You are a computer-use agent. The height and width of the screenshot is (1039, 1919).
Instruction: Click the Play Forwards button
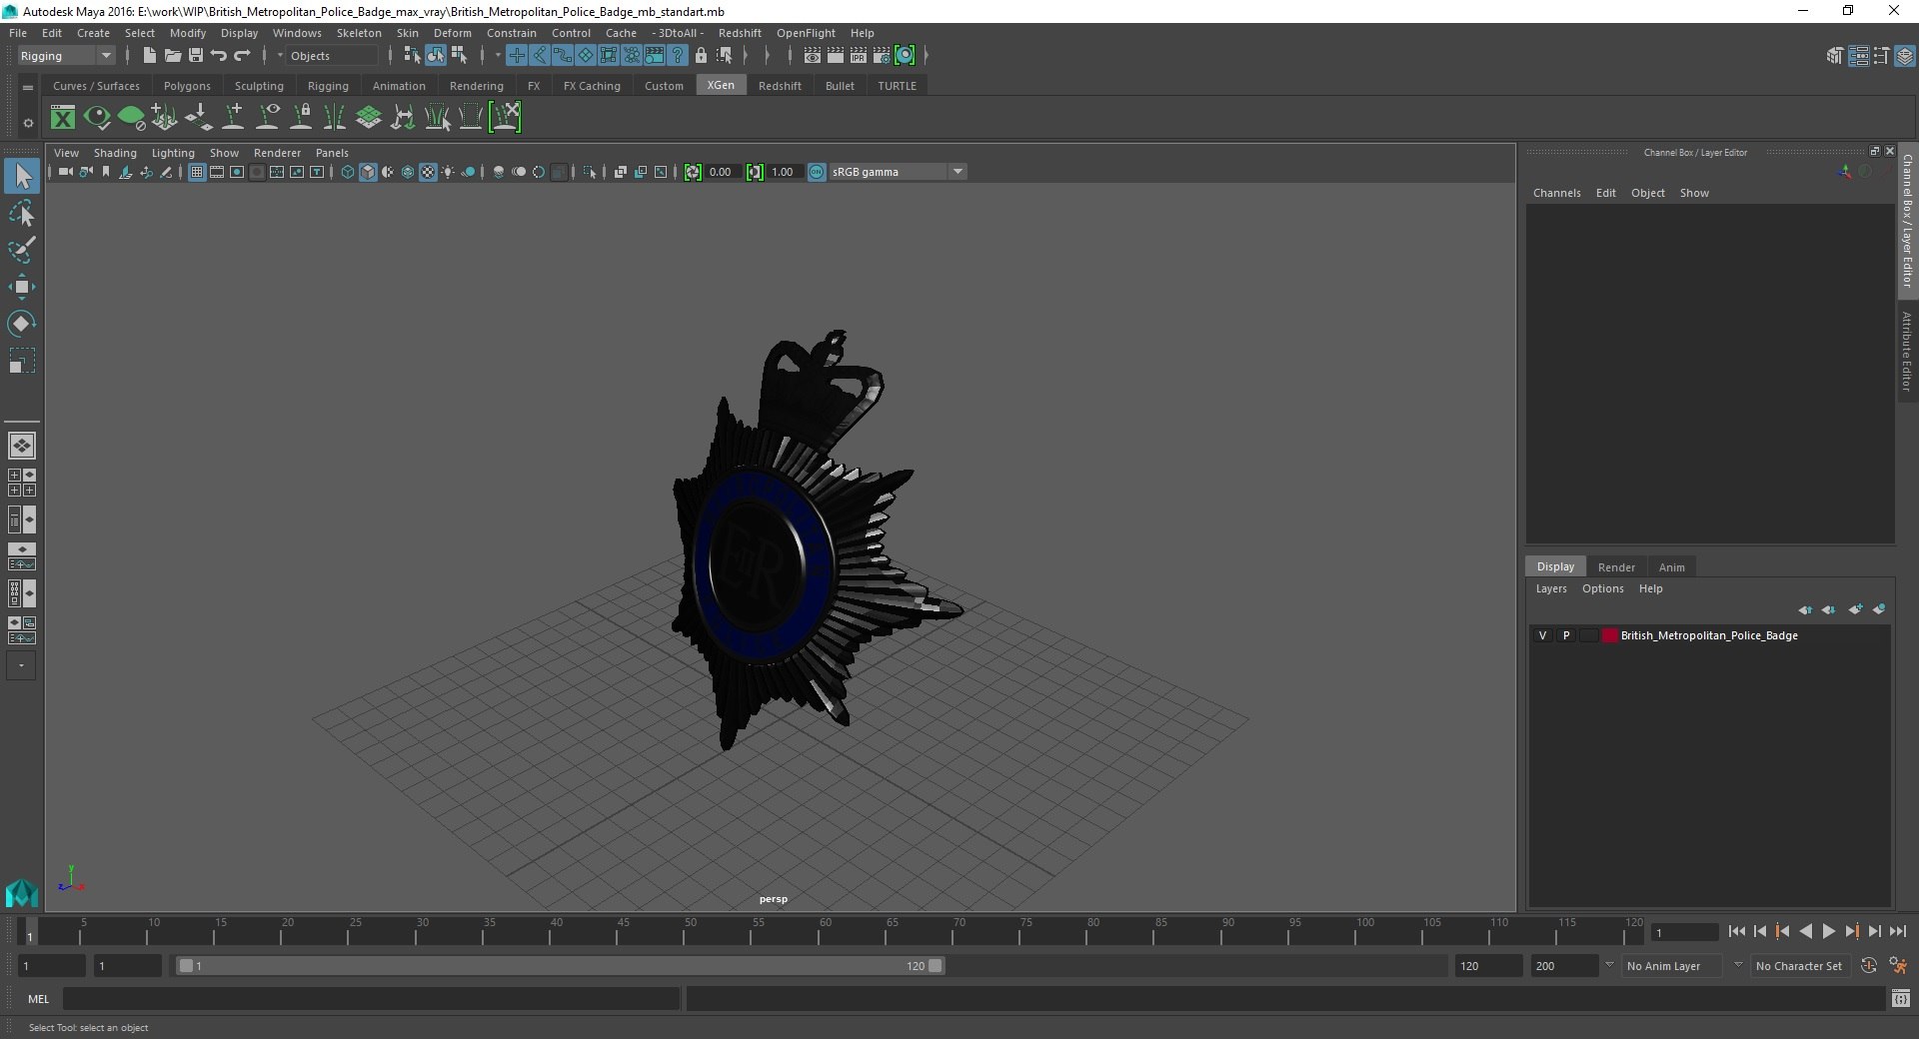(x=1829, y=931)
